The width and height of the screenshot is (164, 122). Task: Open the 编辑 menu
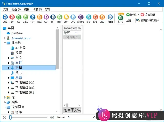coord(27,10)
